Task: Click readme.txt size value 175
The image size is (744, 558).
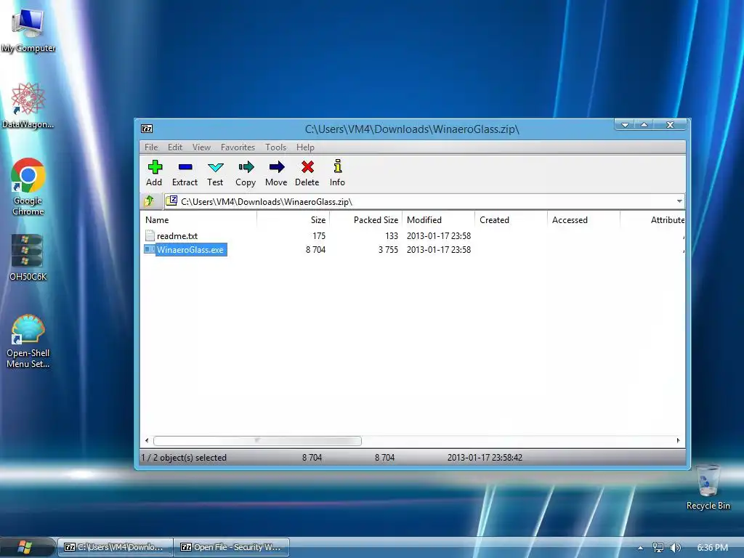Action: tap(319, 236)
